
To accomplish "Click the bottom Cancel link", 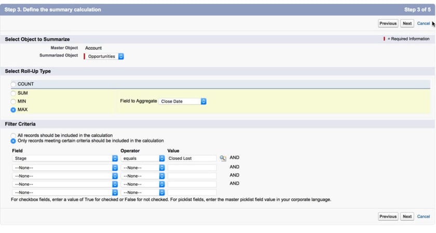I will [424, 216].
